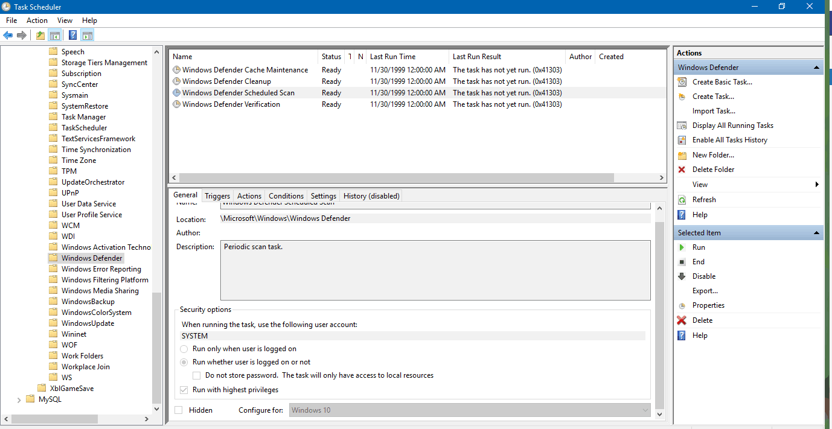Click Display All Running Tasks icon
Viewport: 832px width, 429px height.
(x=682, y=126)
